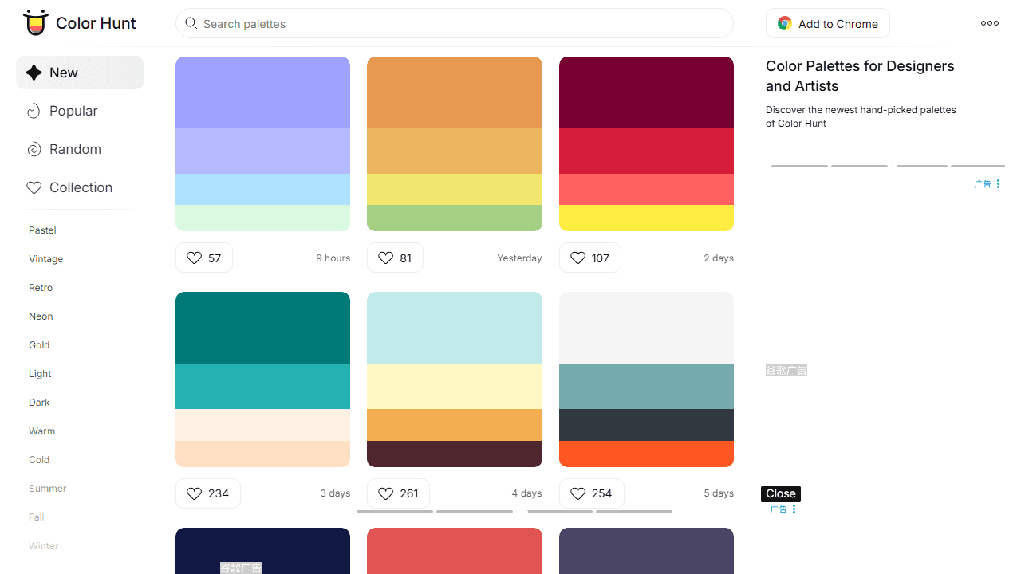The width and height of the screenshot is (1021, 574).
Task: Click the sparkle icon next to New
Action: [x=34, y=73]
